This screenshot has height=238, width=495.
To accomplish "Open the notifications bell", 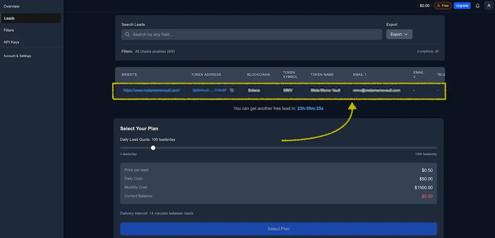I will tap(478, 6).
